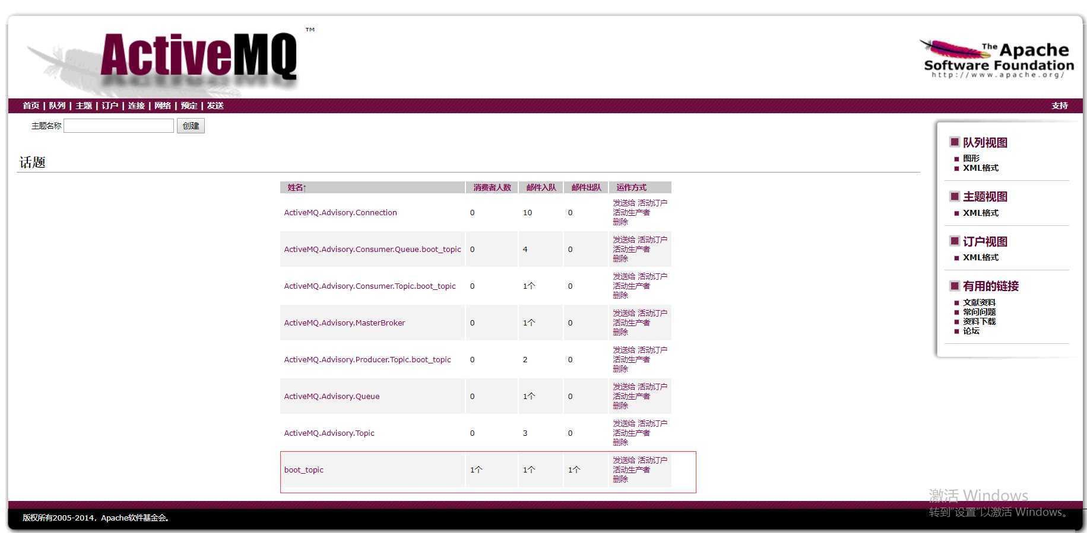Click 删除 for ActiveMQ.Advisory.Queue

tap(620, 406)
